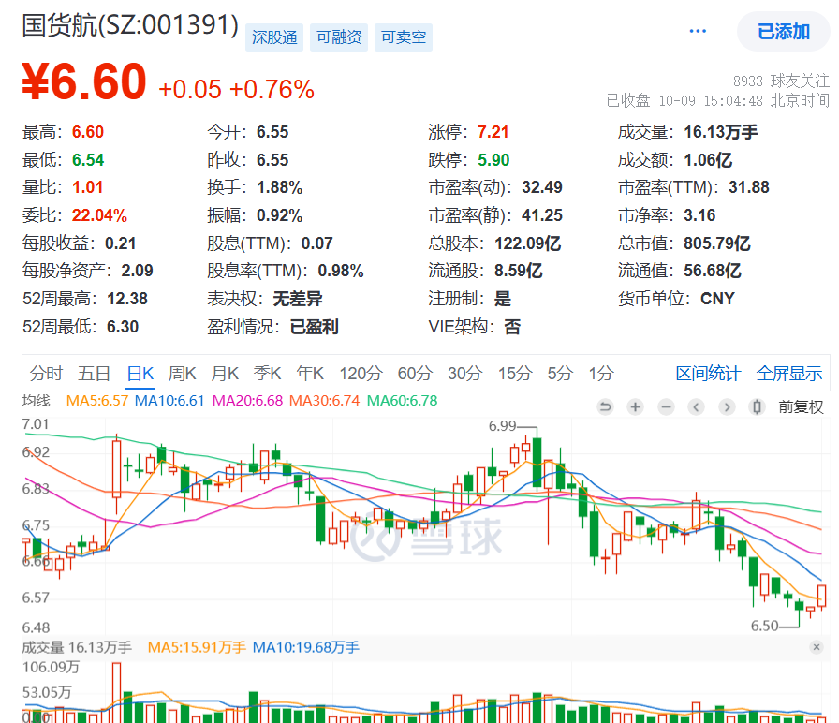Click the 区间统计 link

[708, 374]
